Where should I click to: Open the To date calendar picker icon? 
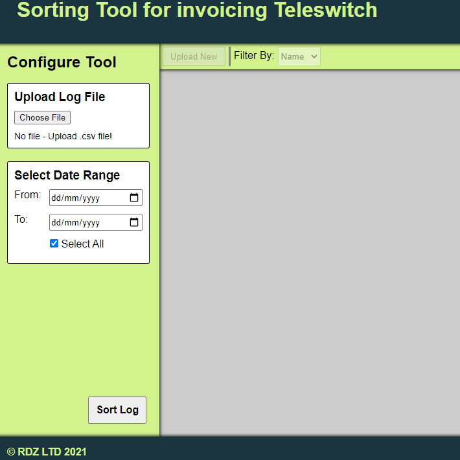134,222
